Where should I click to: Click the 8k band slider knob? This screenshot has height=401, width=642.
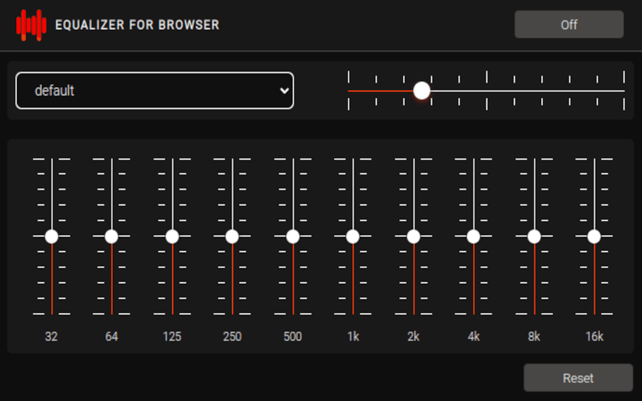[x=534, y=237]
